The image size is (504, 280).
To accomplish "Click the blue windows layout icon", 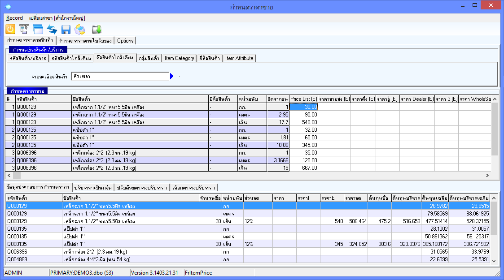I will click(x=38, y=30).
